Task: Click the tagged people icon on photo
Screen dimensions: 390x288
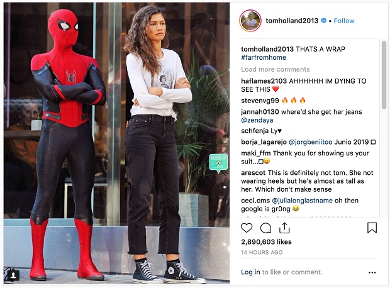Action: 13,275
